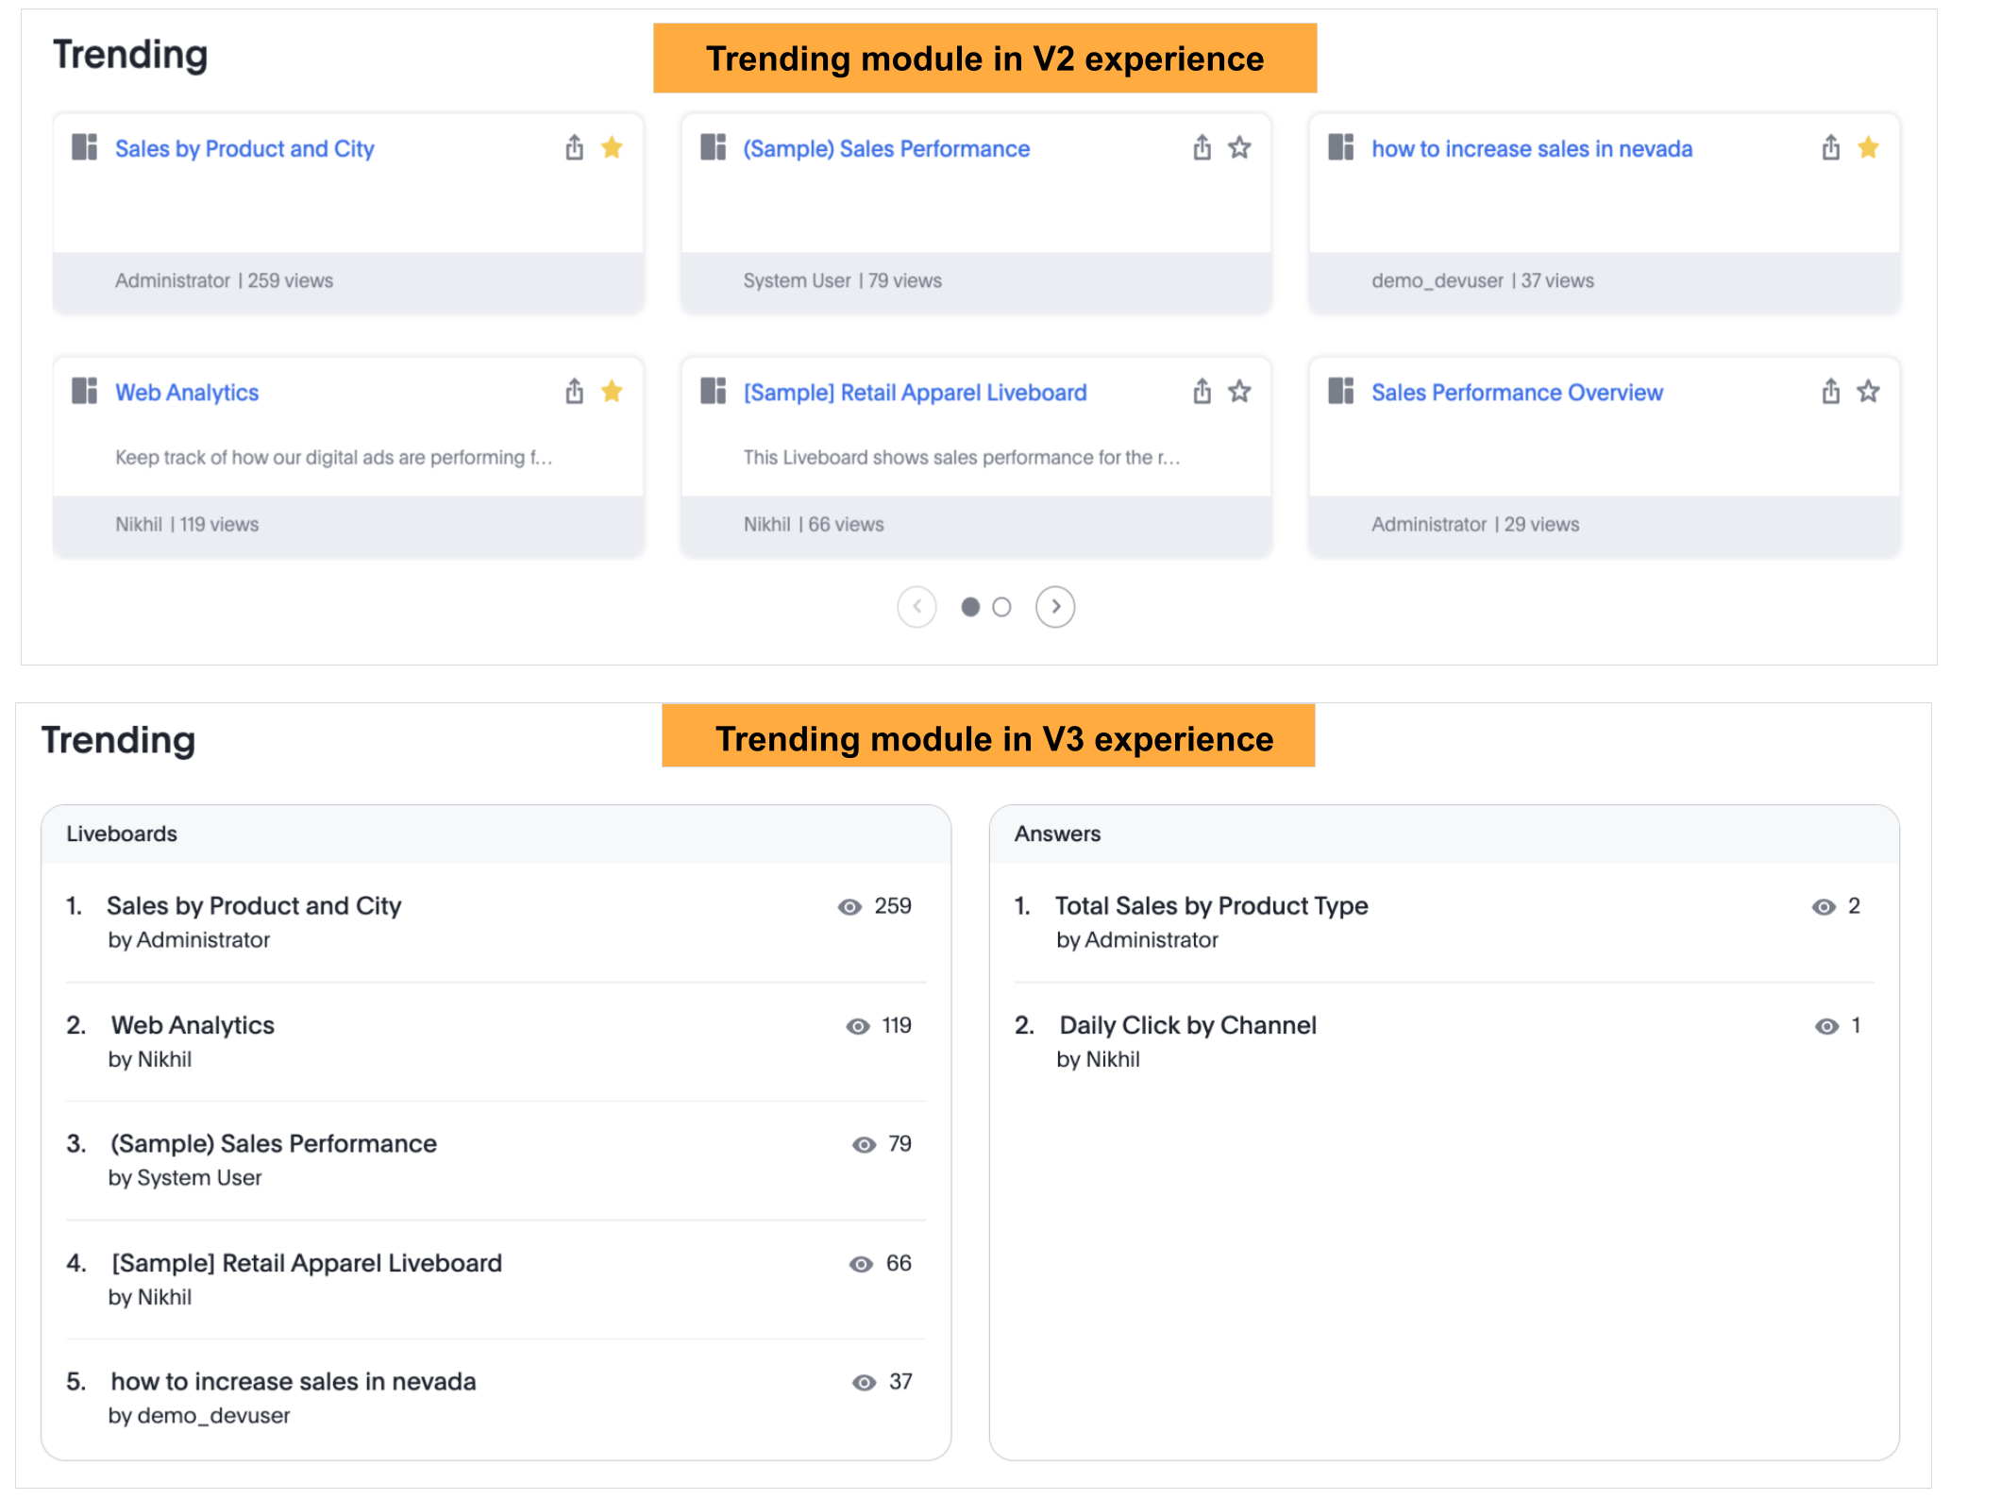The height and width of the screenshot is (1499, 2001).
Task: Unfavorite "Sales by Product and City"
Action: pyautogui.click(x=612, y=147)
